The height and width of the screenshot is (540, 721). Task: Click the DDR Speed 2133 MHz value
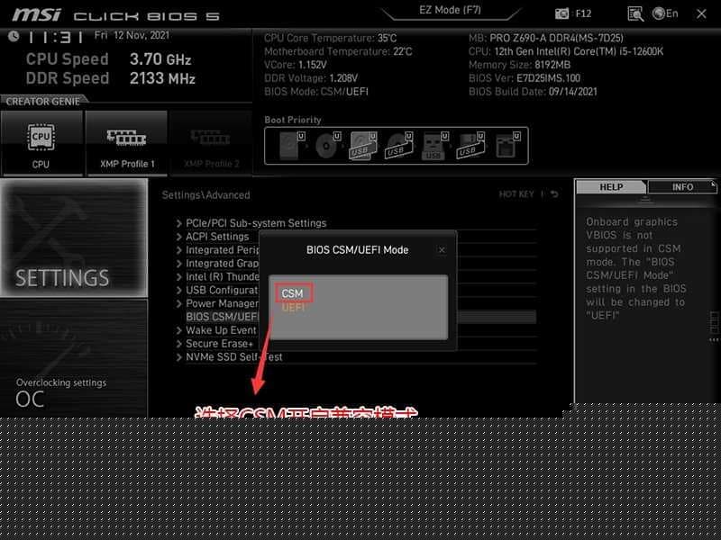[162, 78]
